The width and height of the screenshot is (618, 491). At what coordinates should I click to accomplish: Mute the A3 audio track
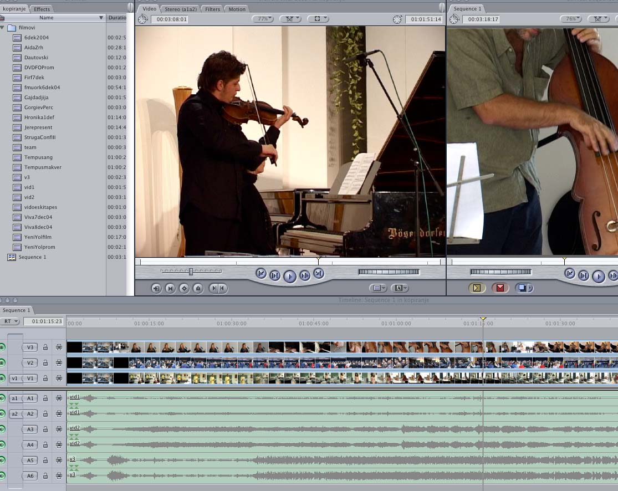click(x=2, y=429)
